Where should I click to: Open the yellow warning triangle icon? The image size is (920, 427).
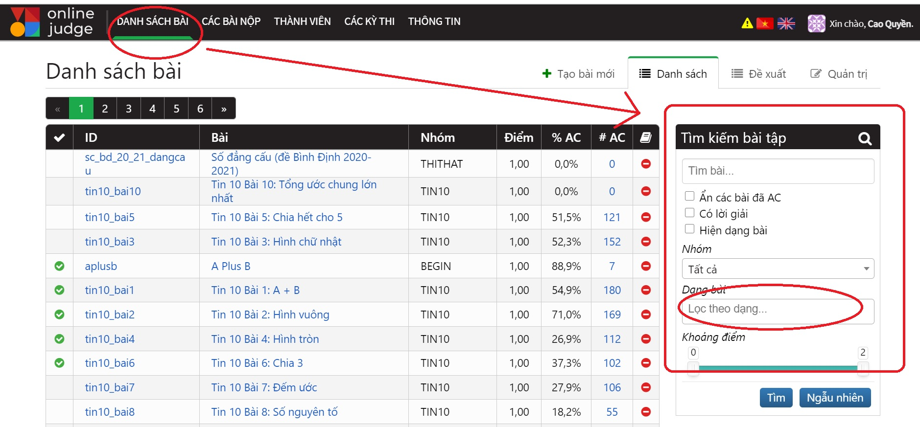tap(747, 23)
